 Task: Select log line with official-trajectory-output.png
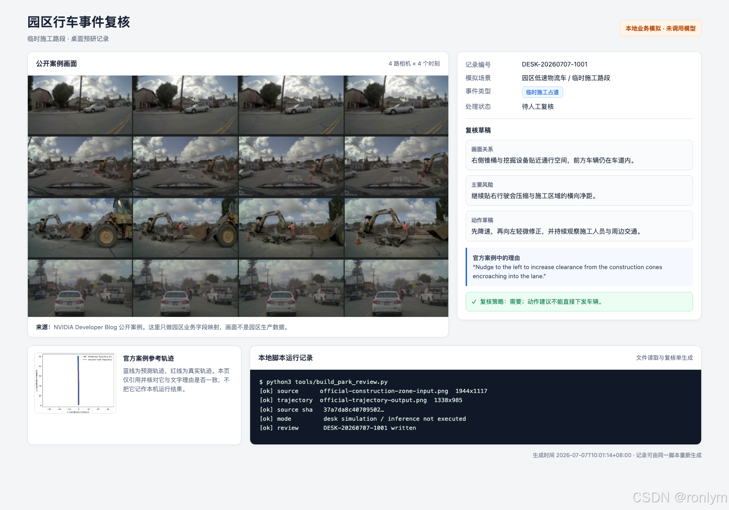(361, 400)
